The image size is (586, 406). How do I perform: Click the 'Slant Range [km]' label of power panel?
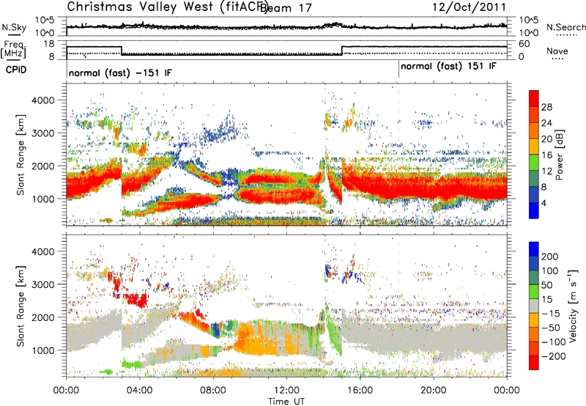click(21, 155)
